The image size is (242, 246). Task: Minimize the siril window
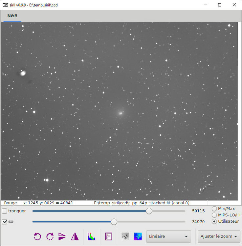pos(205,5)
